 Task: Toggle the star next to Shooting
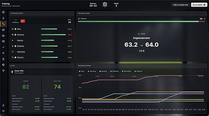click(x=15, y=35)
